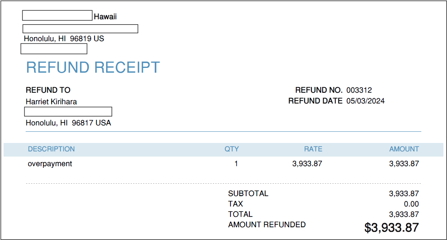Click the RATE column header
This screenshot has width=447, height=240.
pyautogui.click(x=313, y=149)
